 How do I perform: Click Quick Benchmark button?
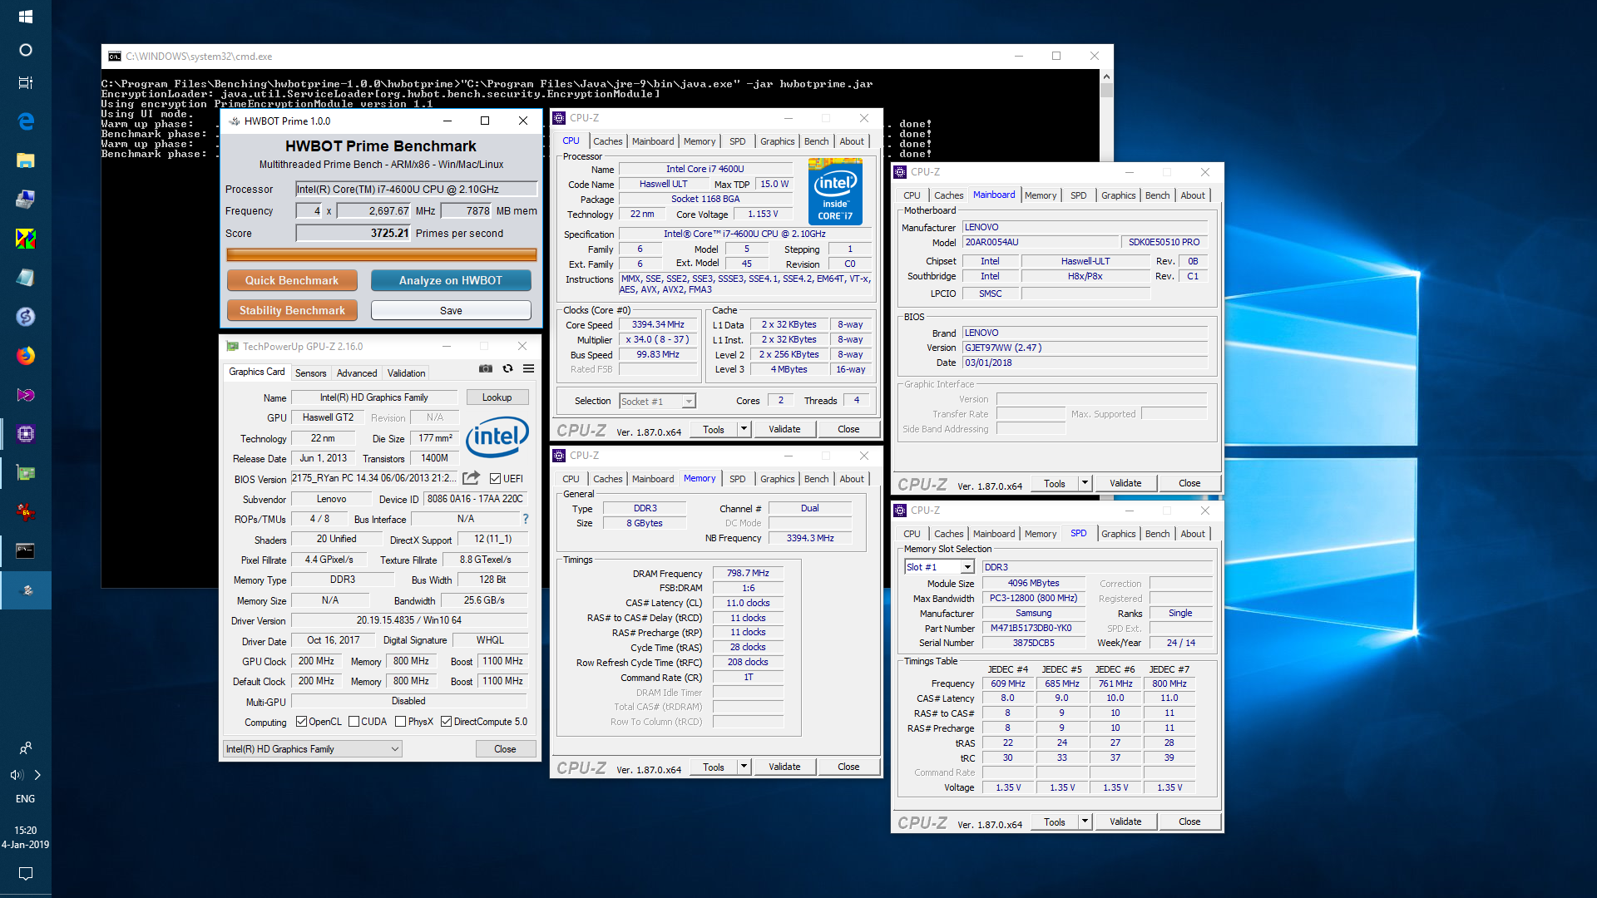(292, 280)
